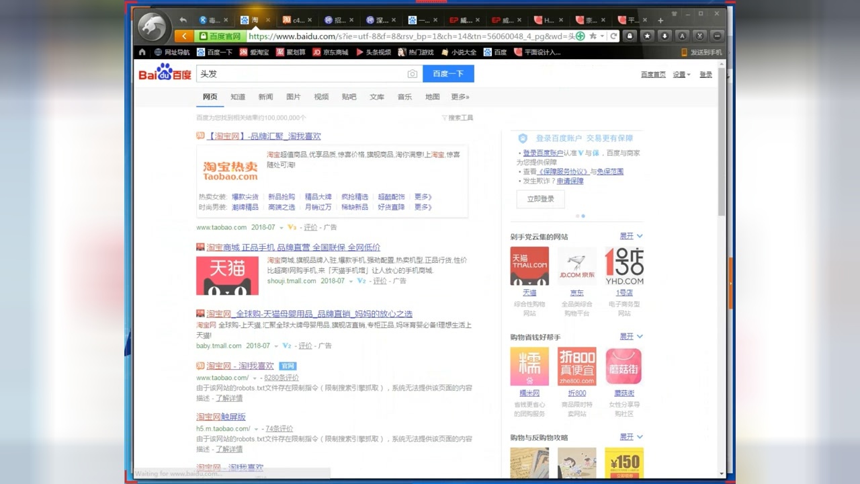
Task: Click the undo-close-tab arrow beside the browser logo
Action: (183, 20)
